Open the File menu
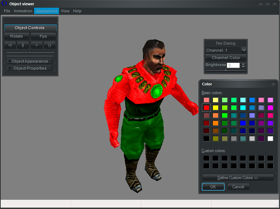The height and width of the screenshot is (209, 280). (7, 11)
